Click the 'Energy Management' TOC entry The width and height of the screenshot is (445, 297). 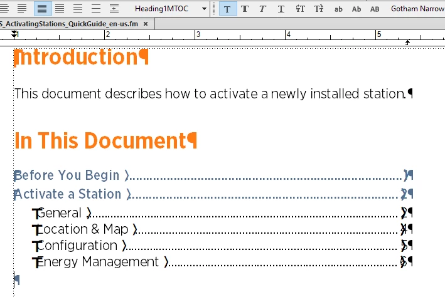pos(98,262)
